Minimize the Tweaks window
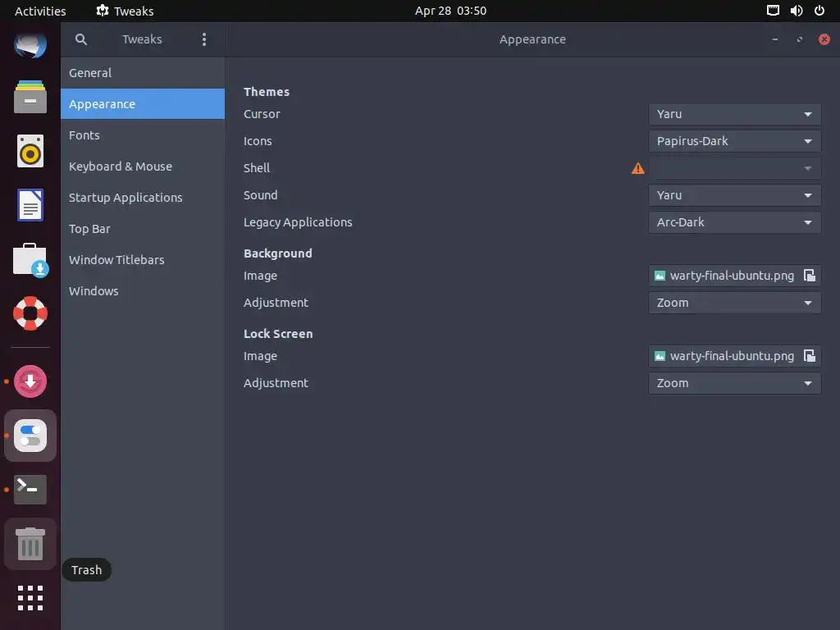 pyautogui.click(x=774, y=39)
